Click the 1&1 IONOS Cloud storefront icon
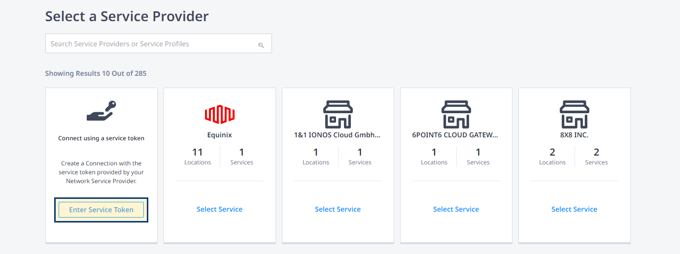The height and width of the screenshot is (254, 680). pos(338,114)
